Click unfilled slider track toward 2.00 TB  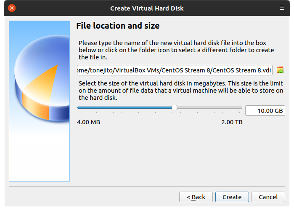210,108
